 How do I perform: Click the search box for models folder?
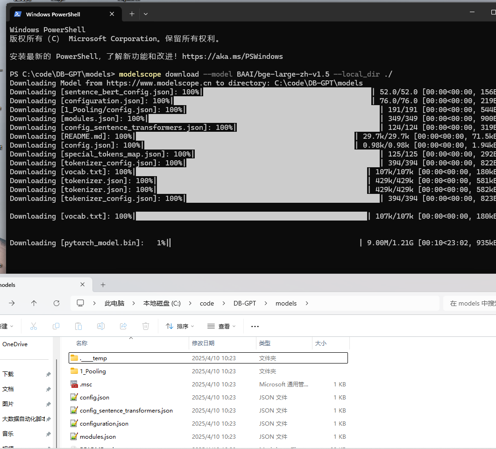point(470,303)
